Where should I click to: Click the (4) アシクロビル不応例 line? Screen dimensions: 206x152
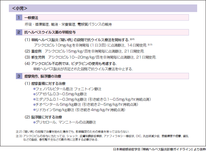(75, 63)
